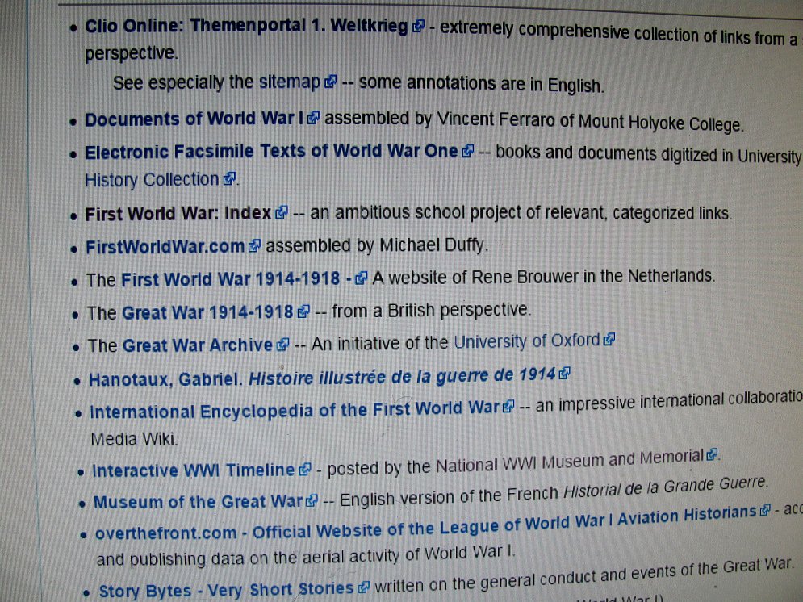803x602 pixels.
Task: Click text 'an ambitious school project of relevant, categorized links.'
Action: click(521, 212)
